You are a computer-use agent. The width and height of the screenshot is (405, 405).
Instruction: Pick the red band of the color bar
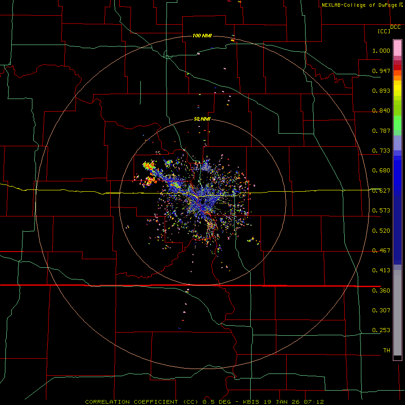coord(397,67)
